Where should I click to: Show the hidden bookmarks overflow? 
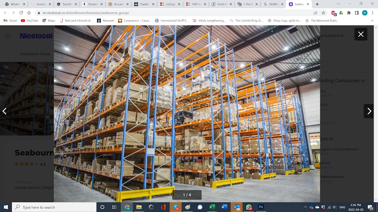[372, 21]
